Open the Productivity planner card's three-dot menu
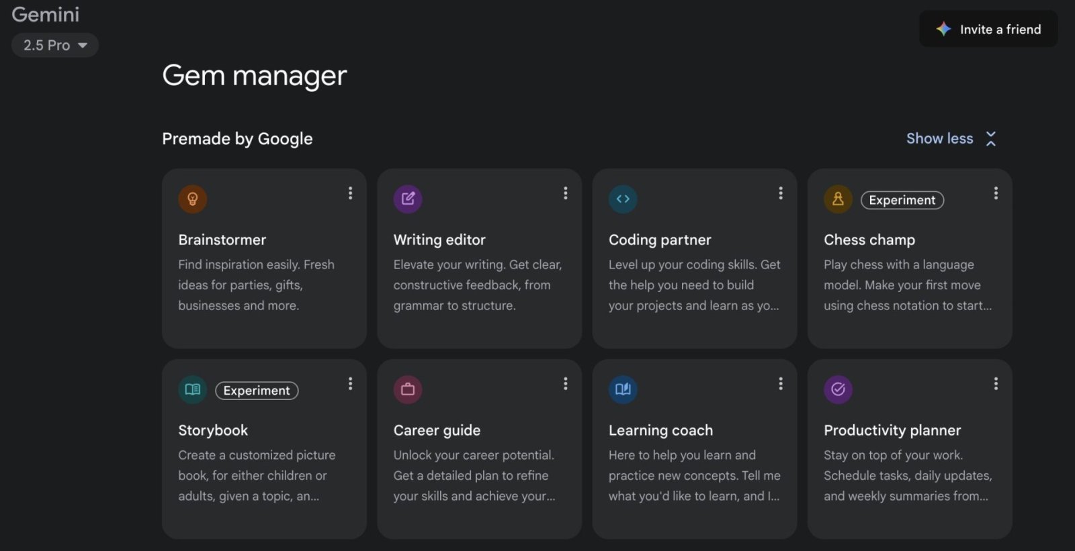The image size is (1075, 551). tap(996, 384)
